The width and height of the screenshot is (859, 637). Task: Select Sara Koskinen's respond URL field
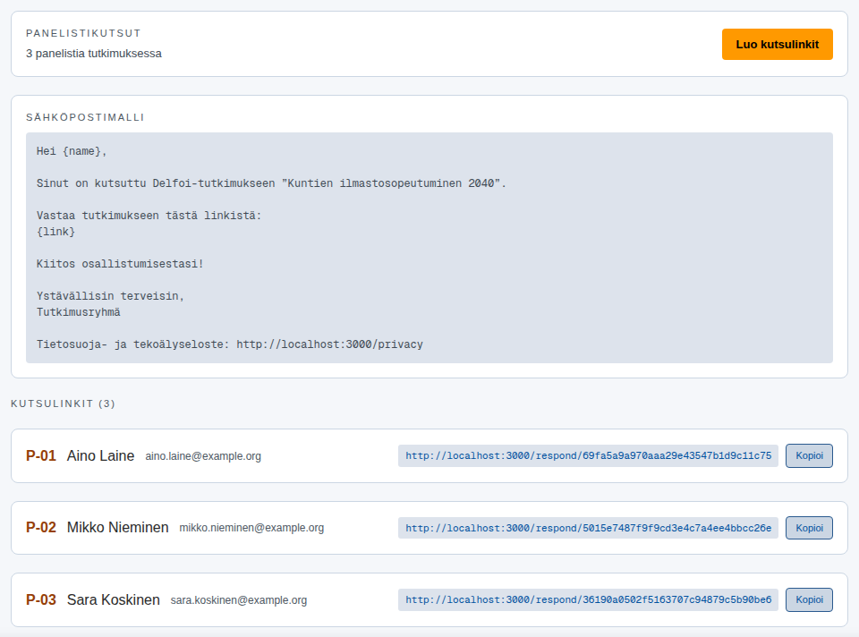point(588,599)
